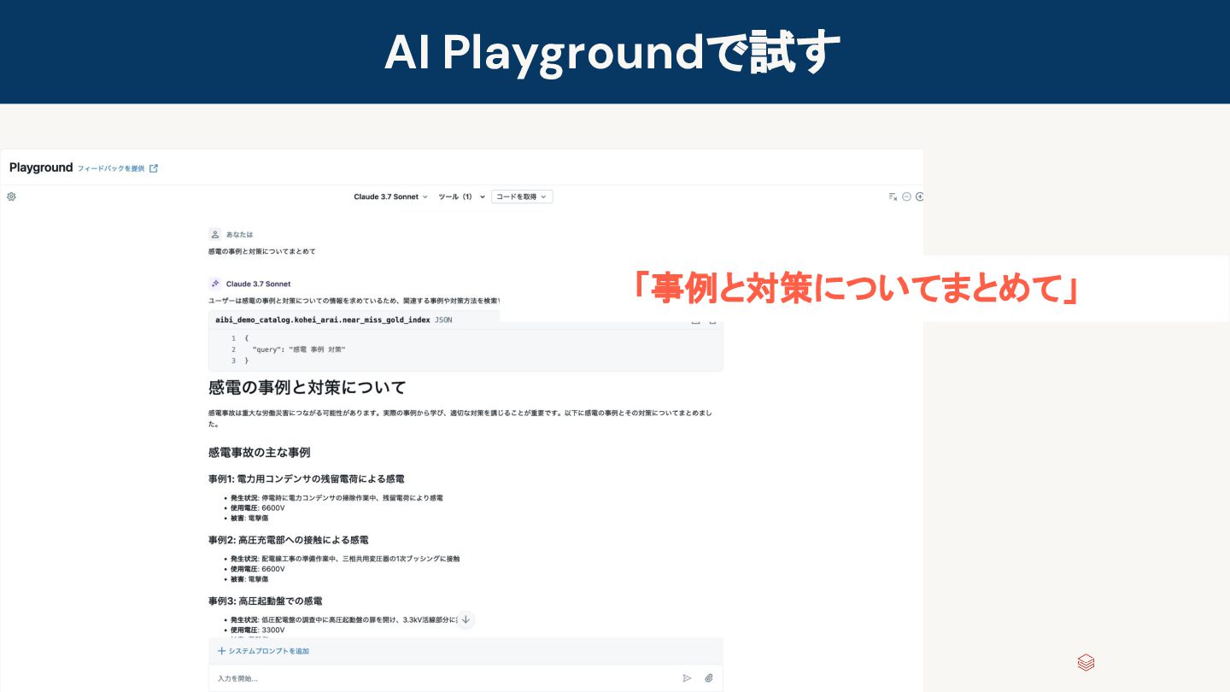Click 事例2: 高圧充電部への接触による感電
Image resolution: width=1230 pixels, height=692 pixels.
[289, 540]
